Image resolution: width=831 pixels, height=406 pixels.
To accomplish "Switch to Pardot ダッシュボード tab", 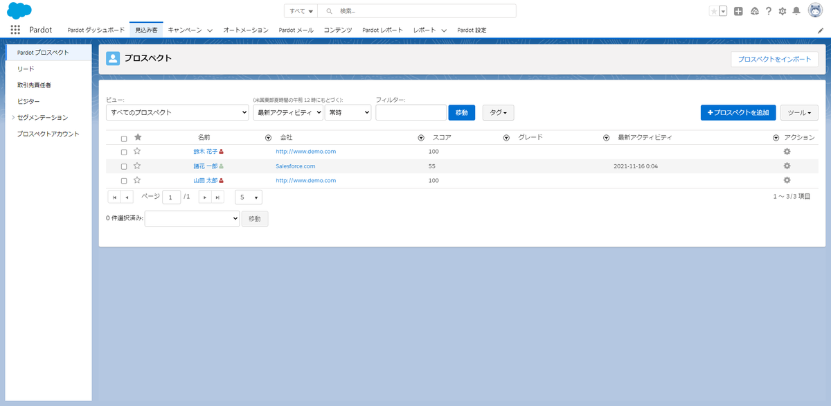I will point(96,30).
